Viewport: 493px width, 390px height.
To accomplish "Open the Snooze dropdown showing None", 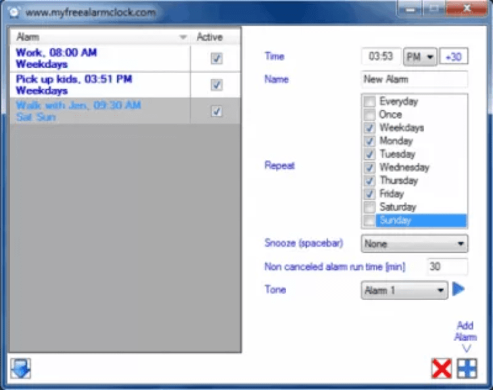I will tap(414, 244).
